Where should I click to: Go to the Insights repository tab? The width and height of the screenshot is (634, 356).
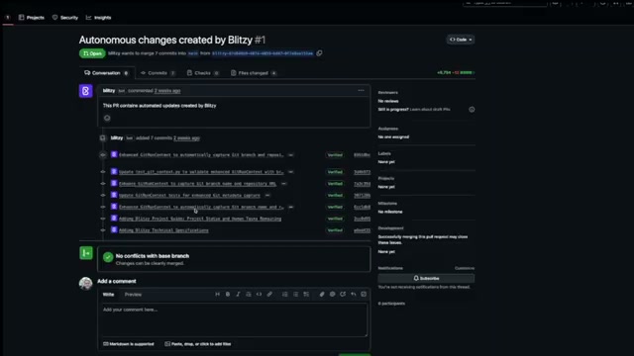click(99, 18)
